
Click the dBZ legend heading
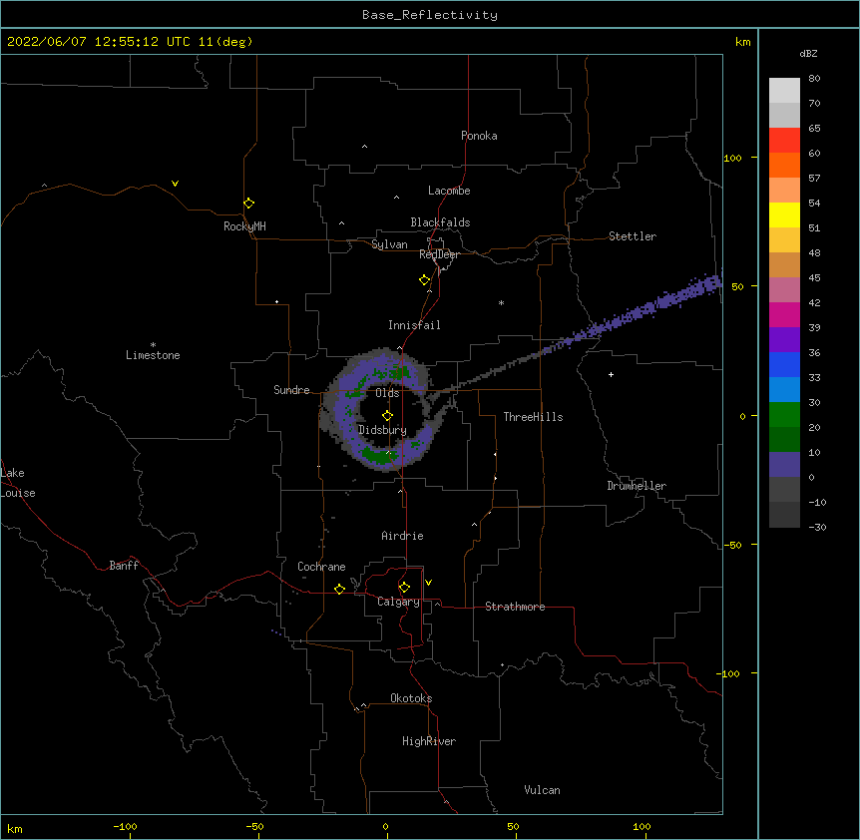[x=808, y=53]
